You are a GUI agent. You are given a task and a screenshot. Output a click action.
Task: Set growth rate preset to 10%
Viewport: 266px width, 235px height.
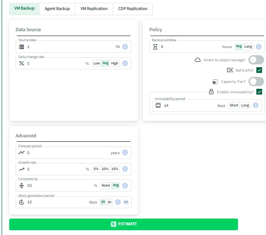point(105,169)
